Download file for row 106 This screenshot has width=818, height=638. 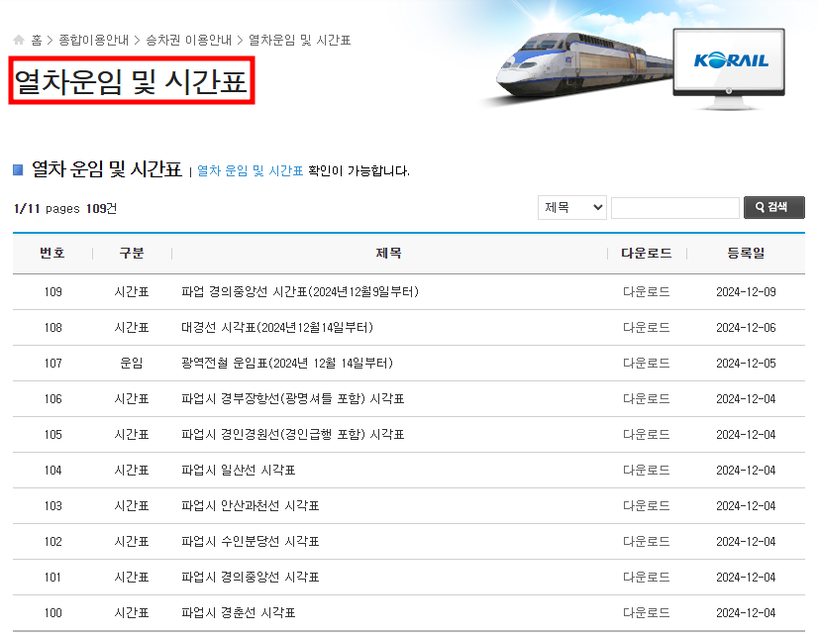click(647, 399)
